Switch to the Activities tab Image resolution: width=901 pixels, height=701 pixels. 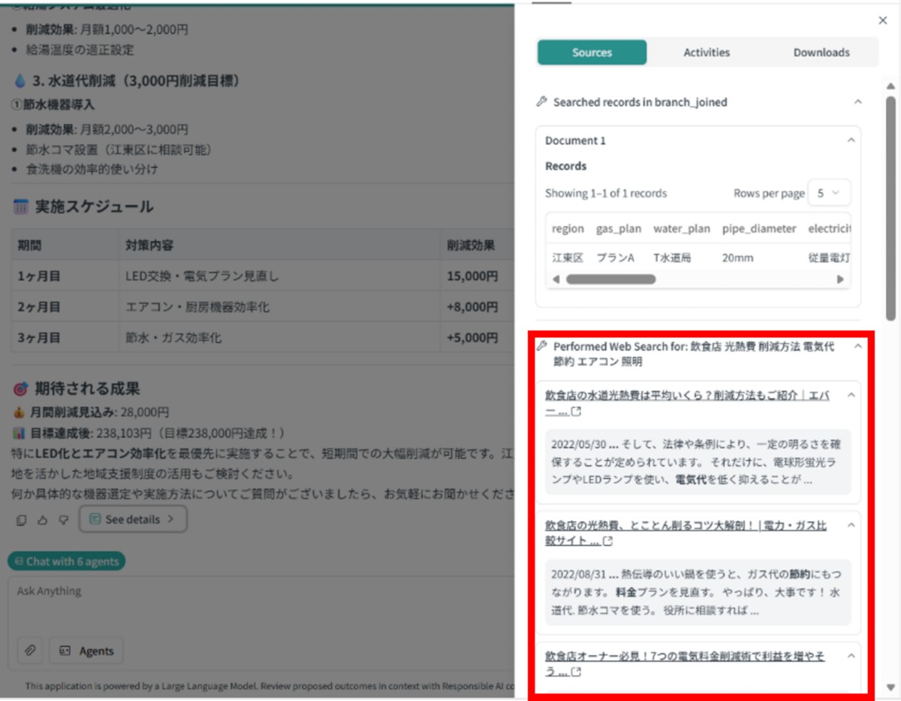[706, 53]
